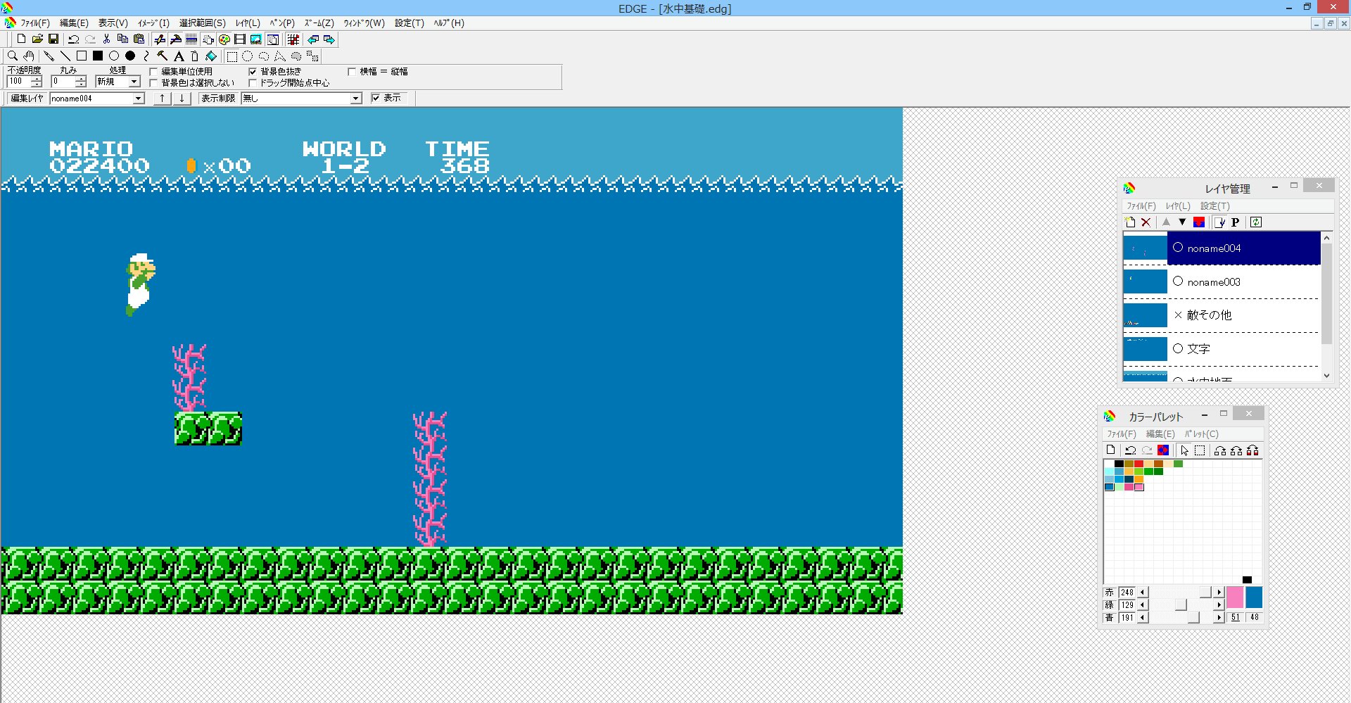
Task: Open the ヘルプ(H) menu
Action: (x=449, y=23)
